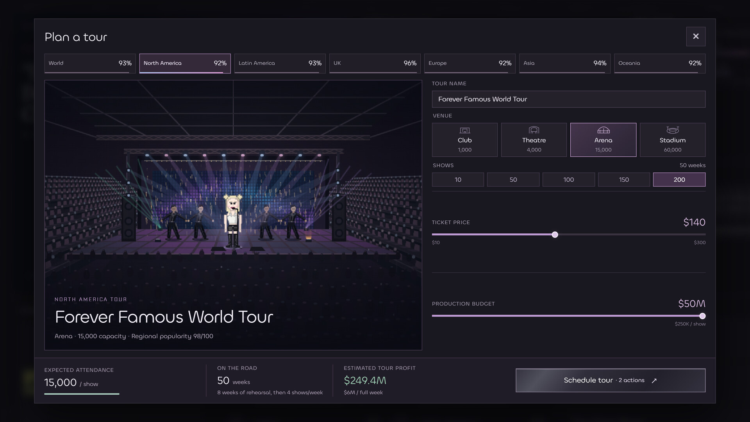Open the UK region tab
The height and width of the screenshot is (422, 750).
click(x=375, y=63)
